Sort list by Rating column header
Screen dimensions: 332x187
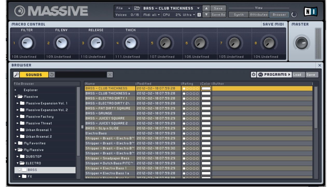coord(191,84)
